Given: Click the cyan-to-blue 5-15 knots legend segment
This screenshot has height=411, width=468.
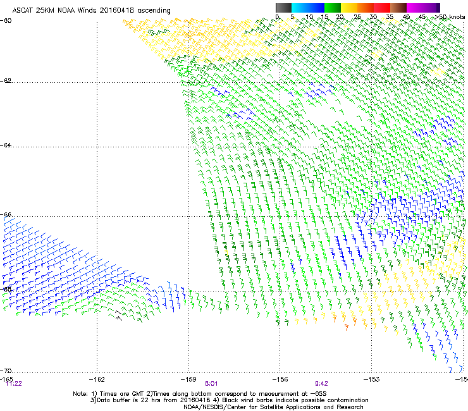Looking at the screenshot, I should [308, 8].
